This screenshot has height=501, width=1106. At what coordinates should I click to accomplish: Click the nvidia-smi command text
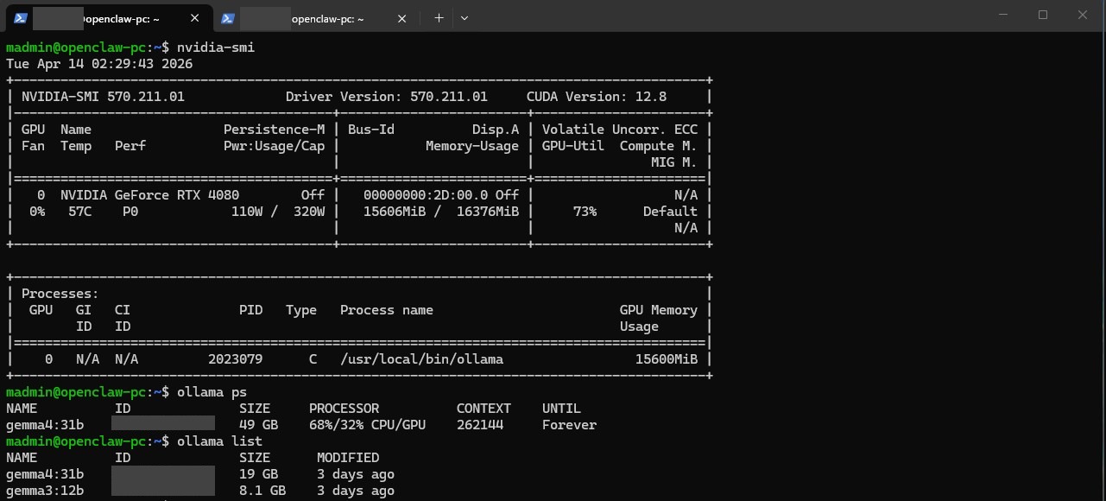click(214, 47)
